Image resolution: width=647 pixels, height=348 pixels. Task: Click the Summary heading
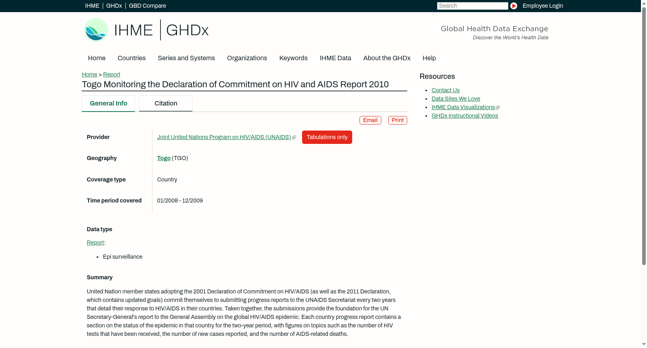click(x=99, y=278)
